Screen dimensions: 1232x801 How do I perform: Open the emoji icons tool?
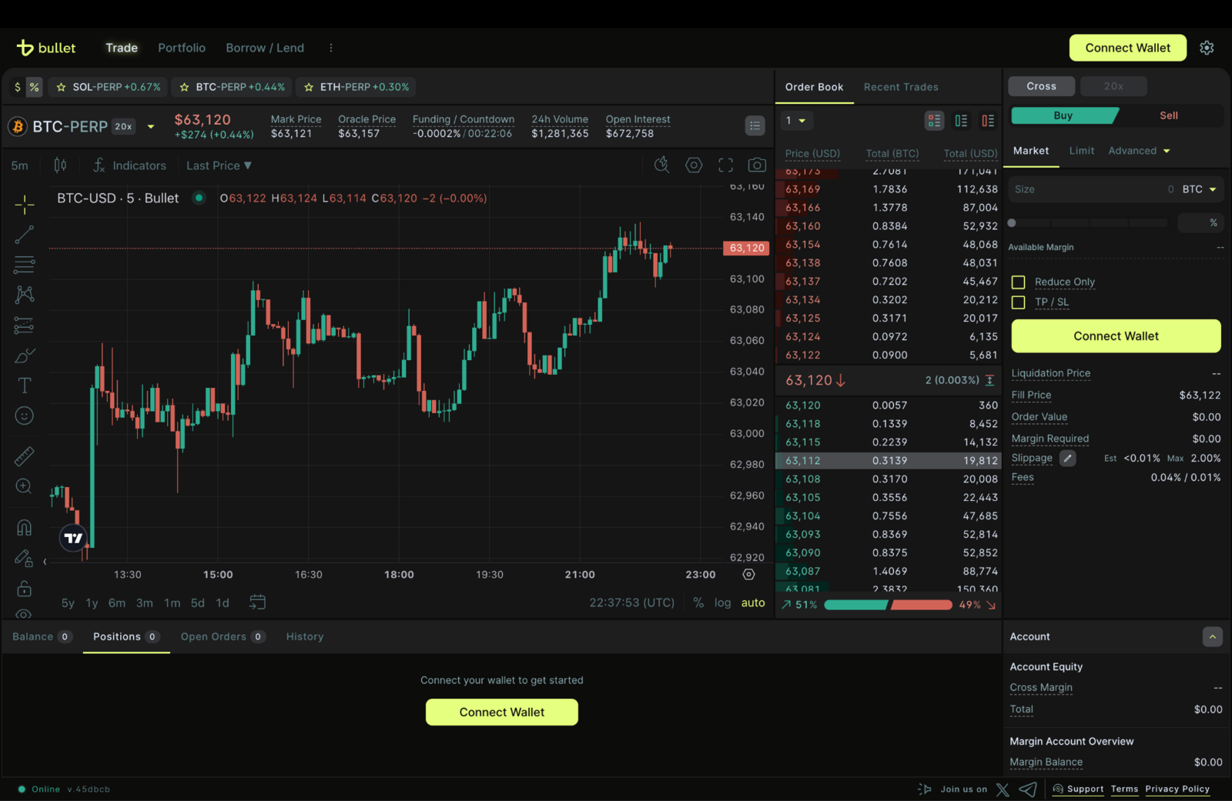(25, 416)
